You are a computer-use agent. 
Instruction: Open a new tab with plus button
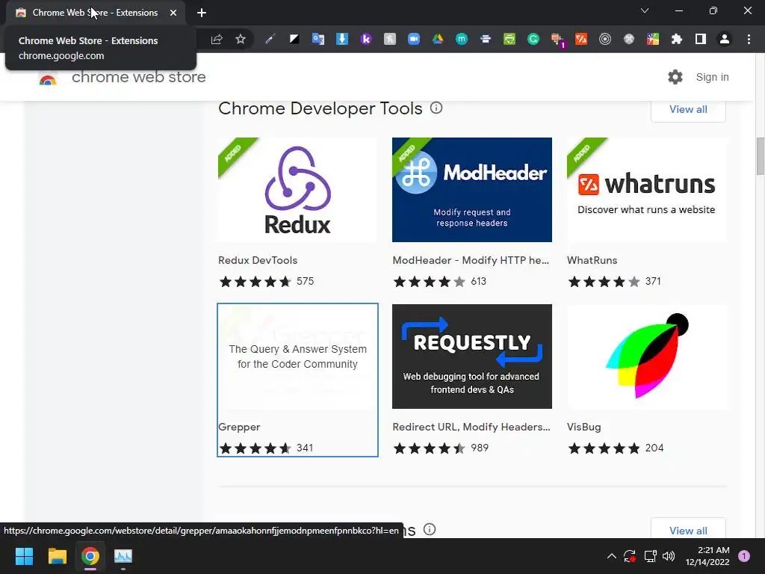202,13
